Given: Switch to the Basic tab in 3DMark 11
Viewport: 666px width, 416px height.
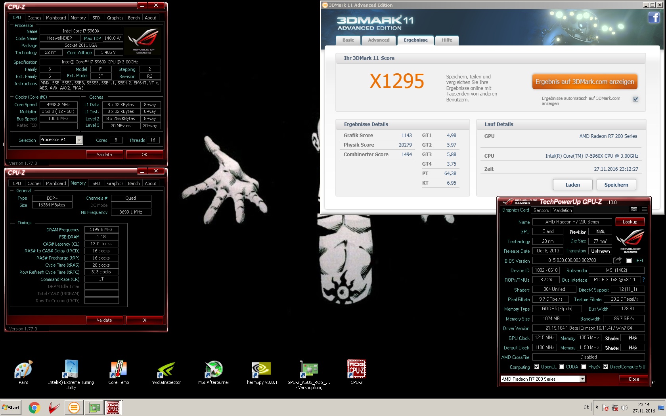Looking at the screenshot, I should (x=348, y=40).
